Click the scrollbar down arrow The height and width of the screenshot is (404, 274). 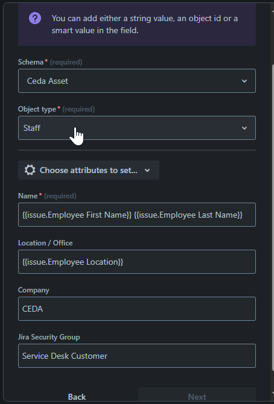(x=272, y=393)
